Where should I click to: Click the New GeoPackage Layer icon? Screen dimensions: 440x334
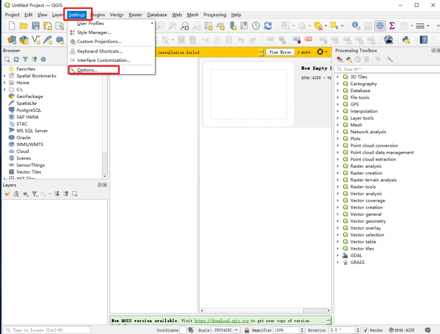[24, 40]
